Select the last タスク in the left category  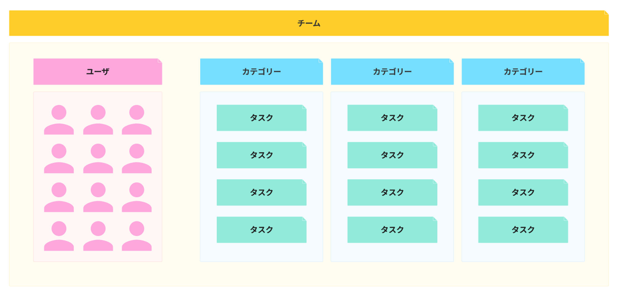(261, 230)
